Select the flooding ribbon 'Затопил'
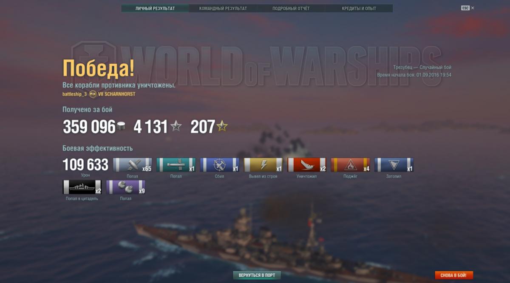Viewport: 510px width, 283px height. (x=394, y=165)
